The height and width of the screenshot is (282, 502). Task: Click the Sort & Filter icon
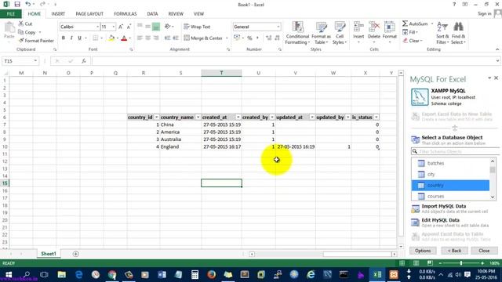(442, 27)
